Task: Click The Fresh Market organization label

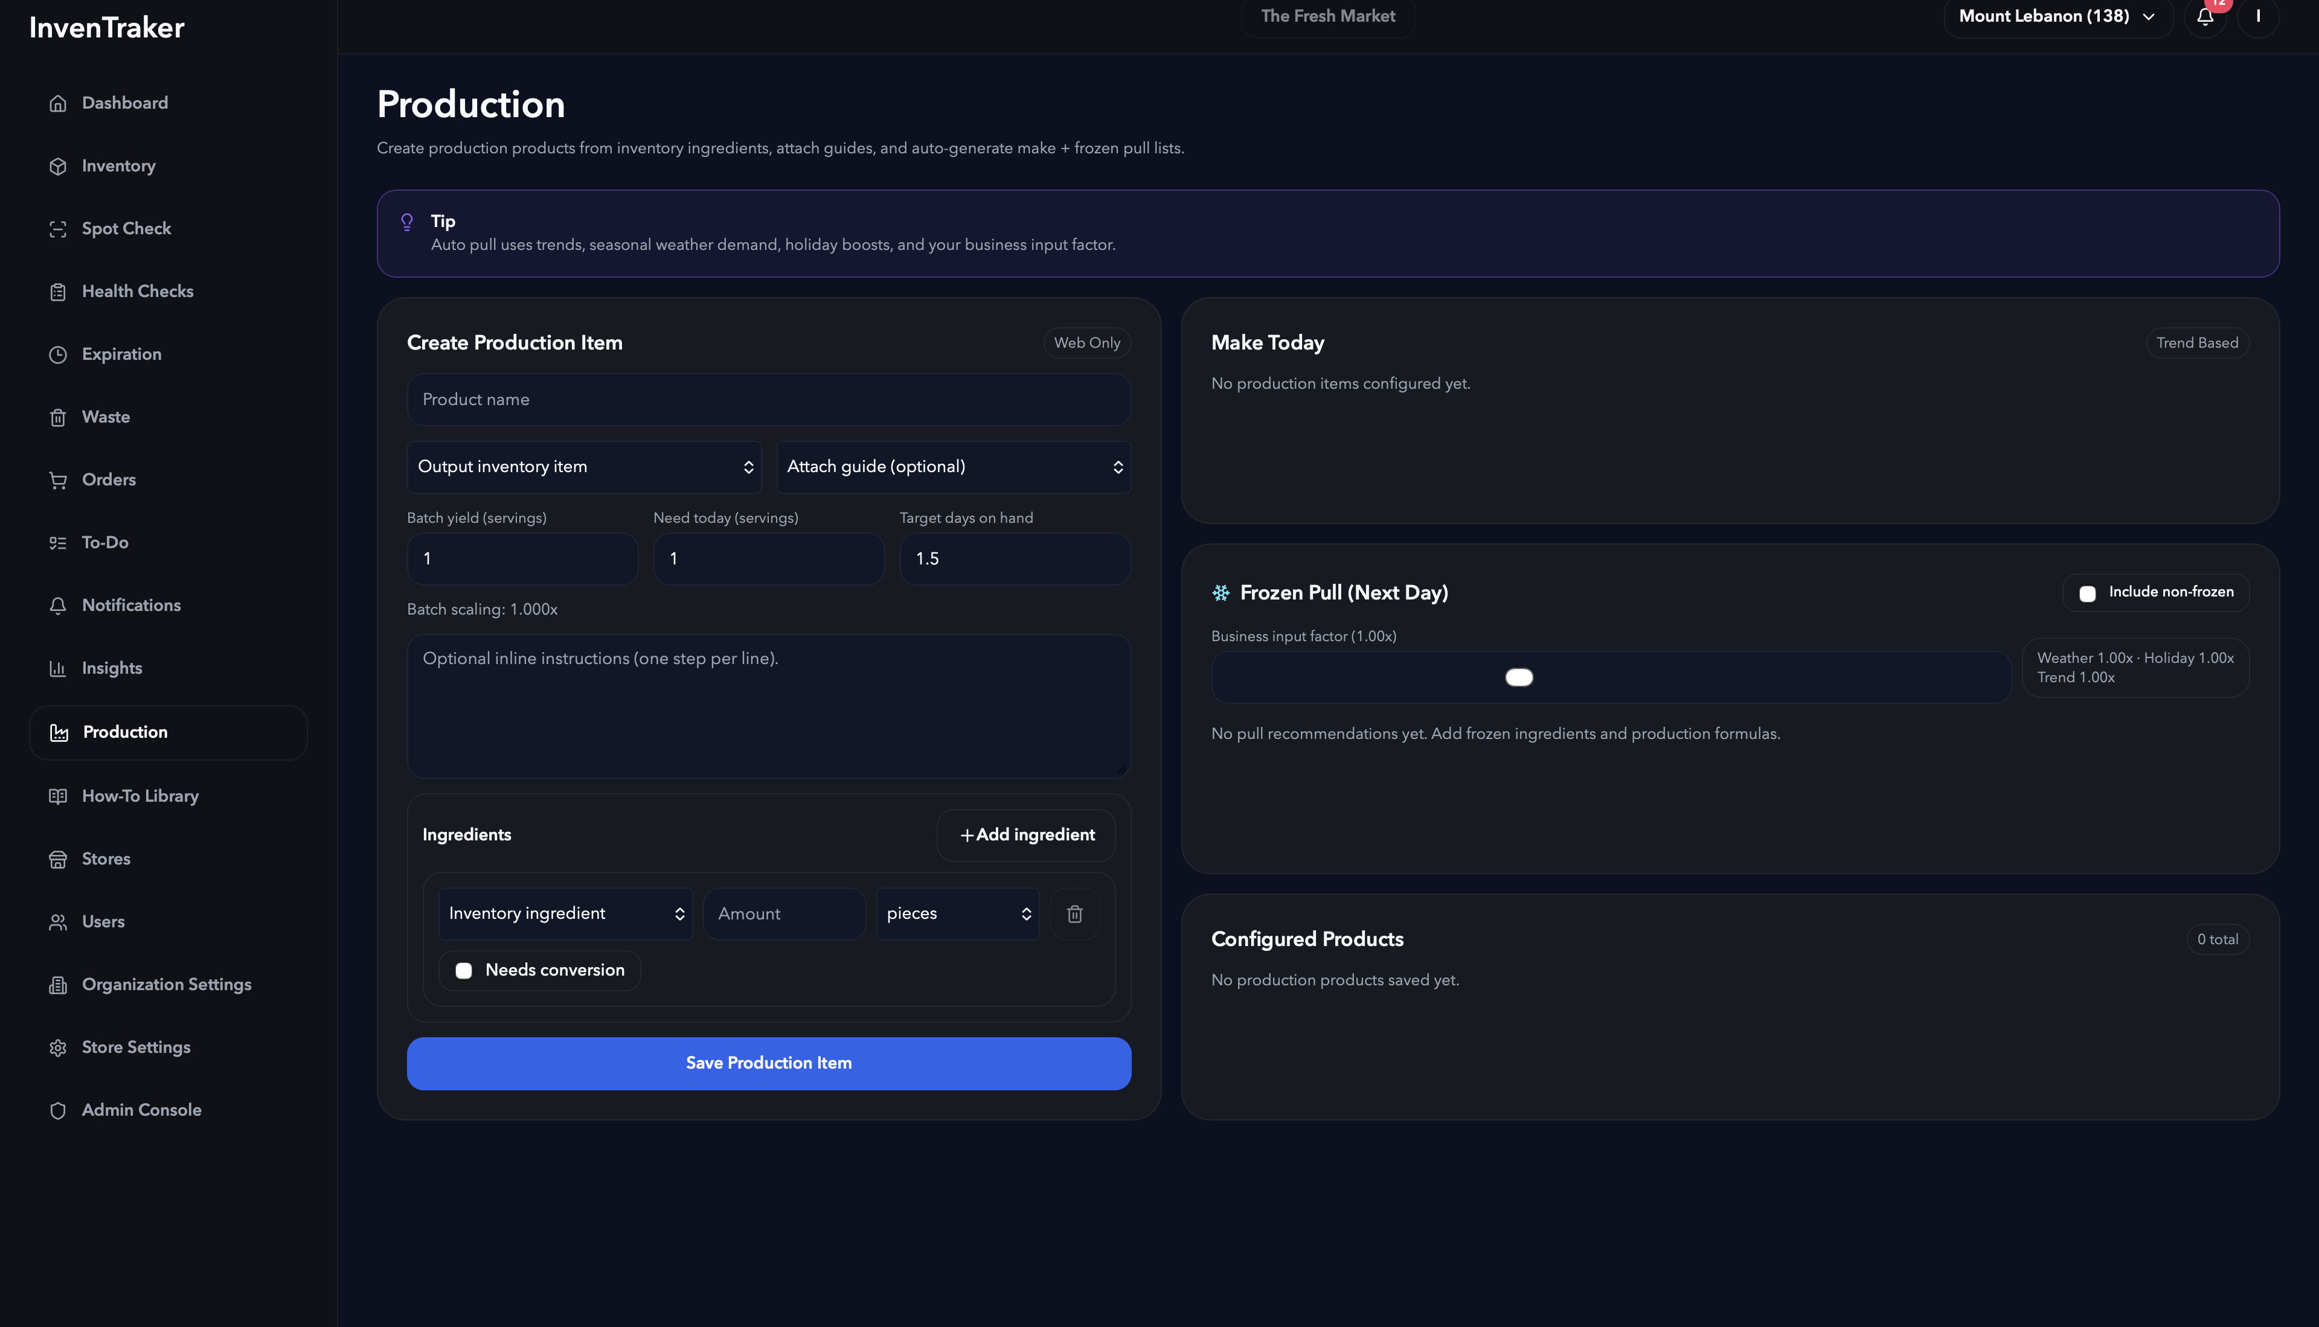Action: point(1328,16)
